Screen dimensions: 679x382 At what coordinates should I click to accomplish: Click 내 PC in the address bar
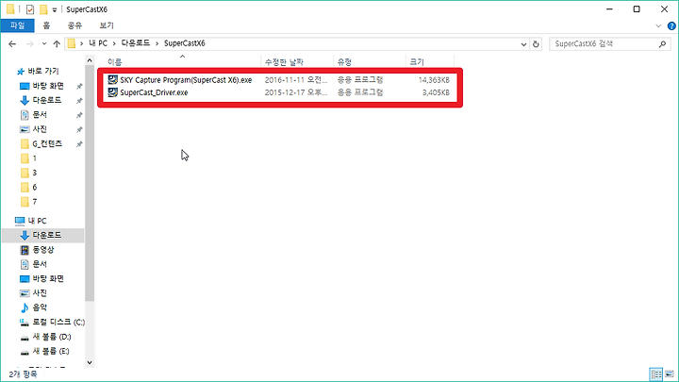(x=98, y=43)
